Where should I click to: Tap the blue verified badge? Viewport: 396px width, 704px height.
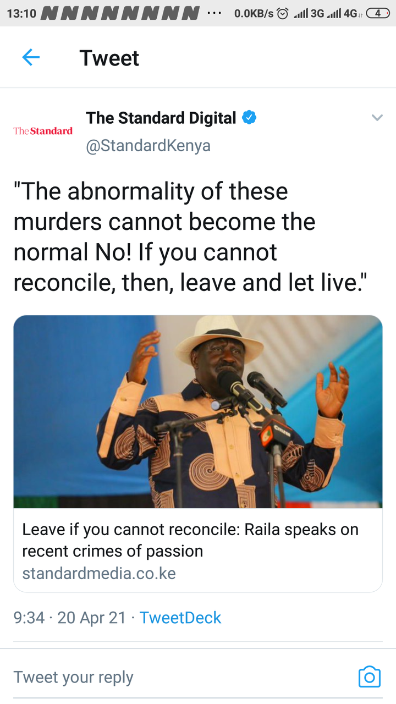coord(249,118)
